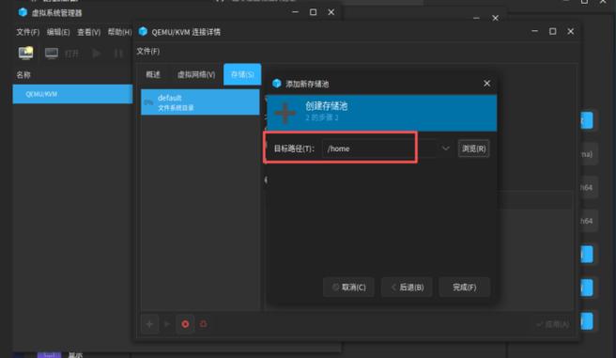
Task: Click the 浏览(R) browse button
Action: [x=474, y=148]
